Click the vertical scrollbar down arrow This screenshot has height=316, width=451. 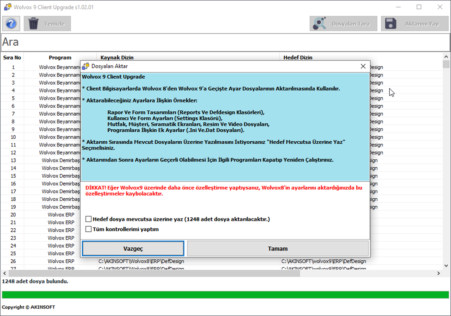446,266
